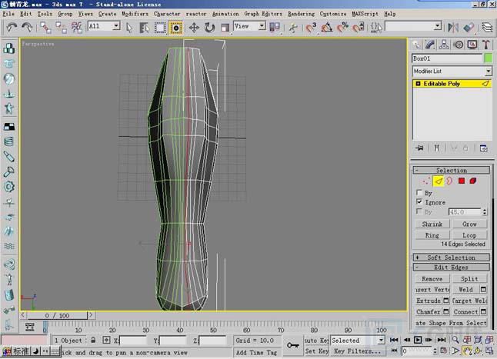
Task: Switch to Element sub-object level
Action: click(473, 181)
